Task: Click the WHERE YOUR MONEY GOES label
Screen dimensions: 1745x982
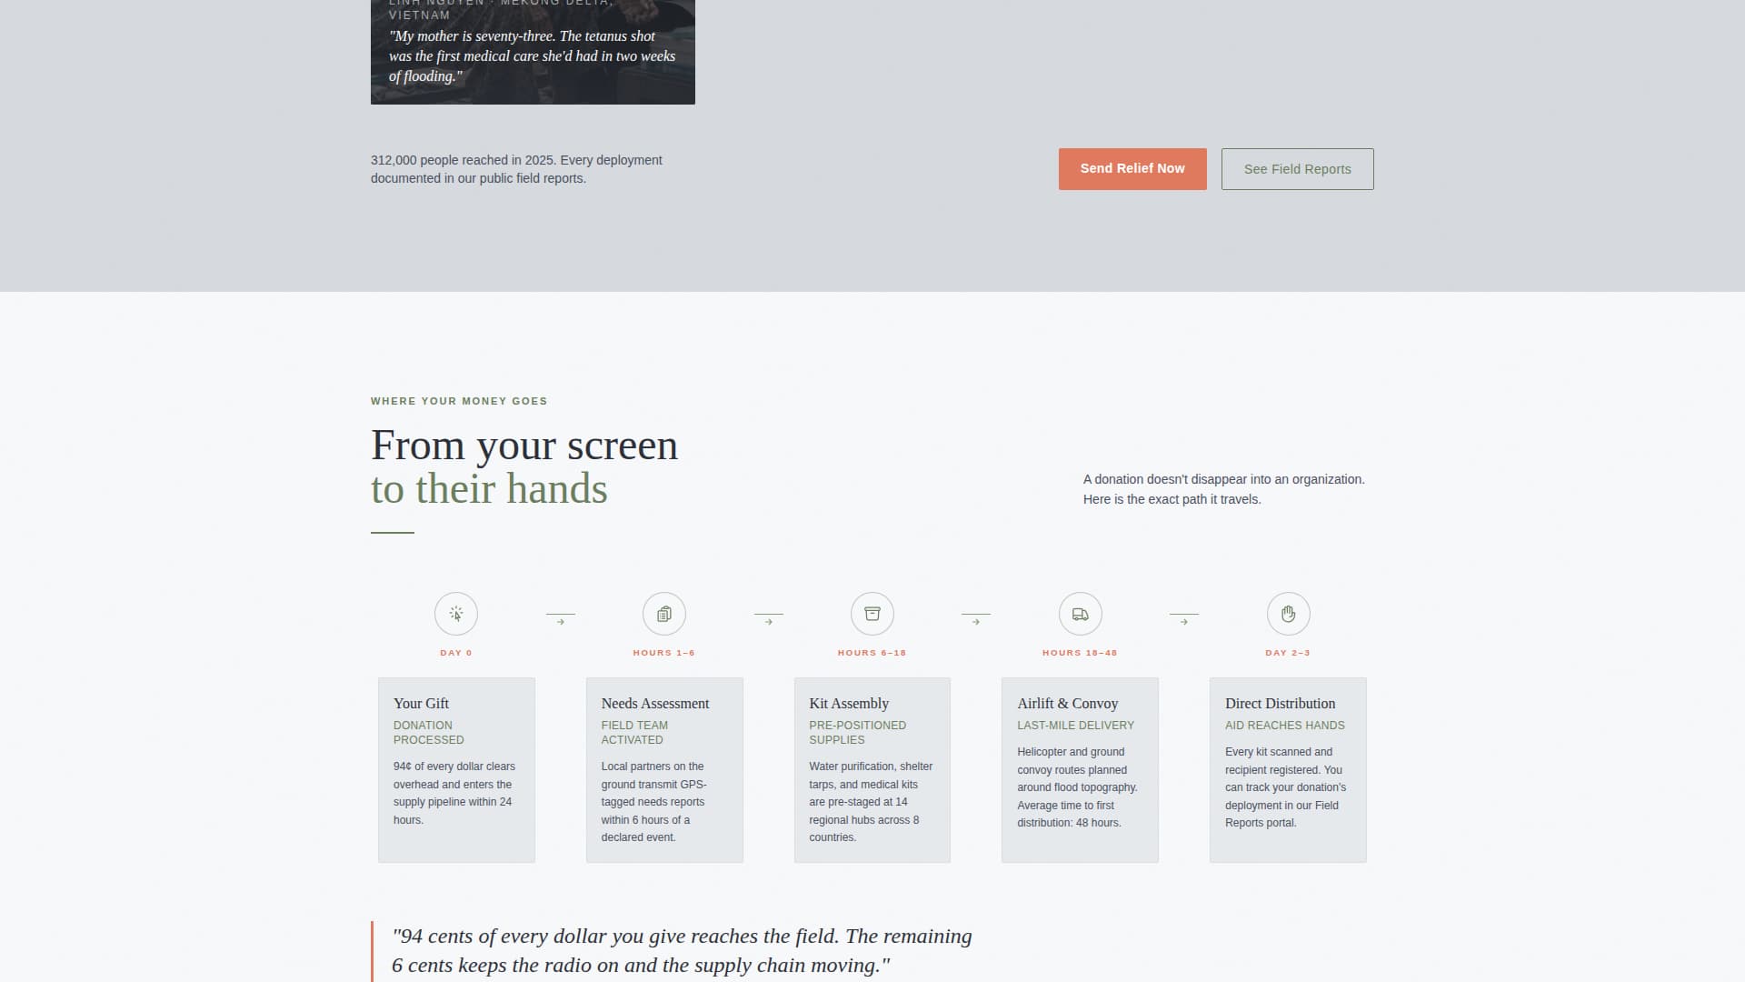Action: [x=458, y=401]
